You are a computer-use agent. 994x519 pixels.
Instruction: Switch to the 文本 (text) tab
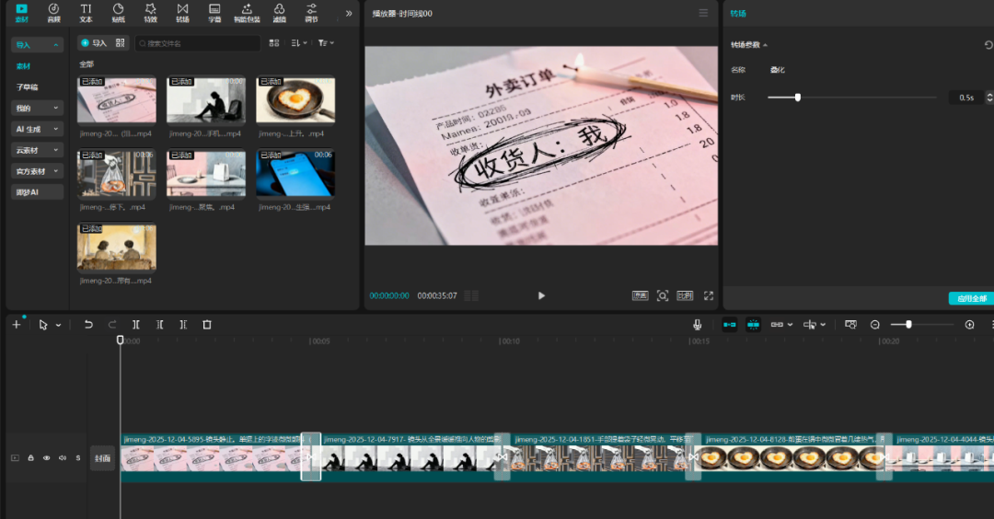pos(86,12)
